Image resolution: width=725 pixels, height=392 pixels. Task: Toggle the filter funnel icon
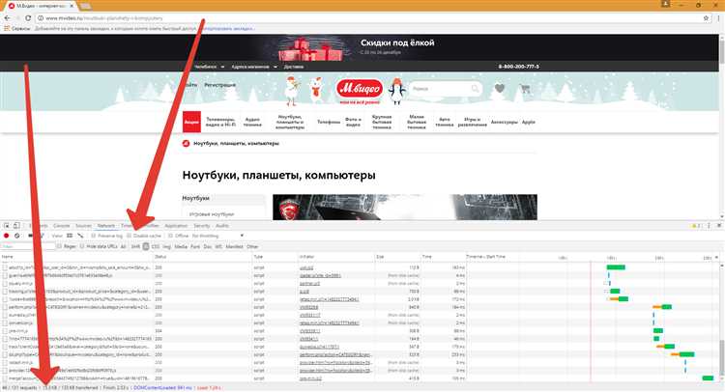42,236
